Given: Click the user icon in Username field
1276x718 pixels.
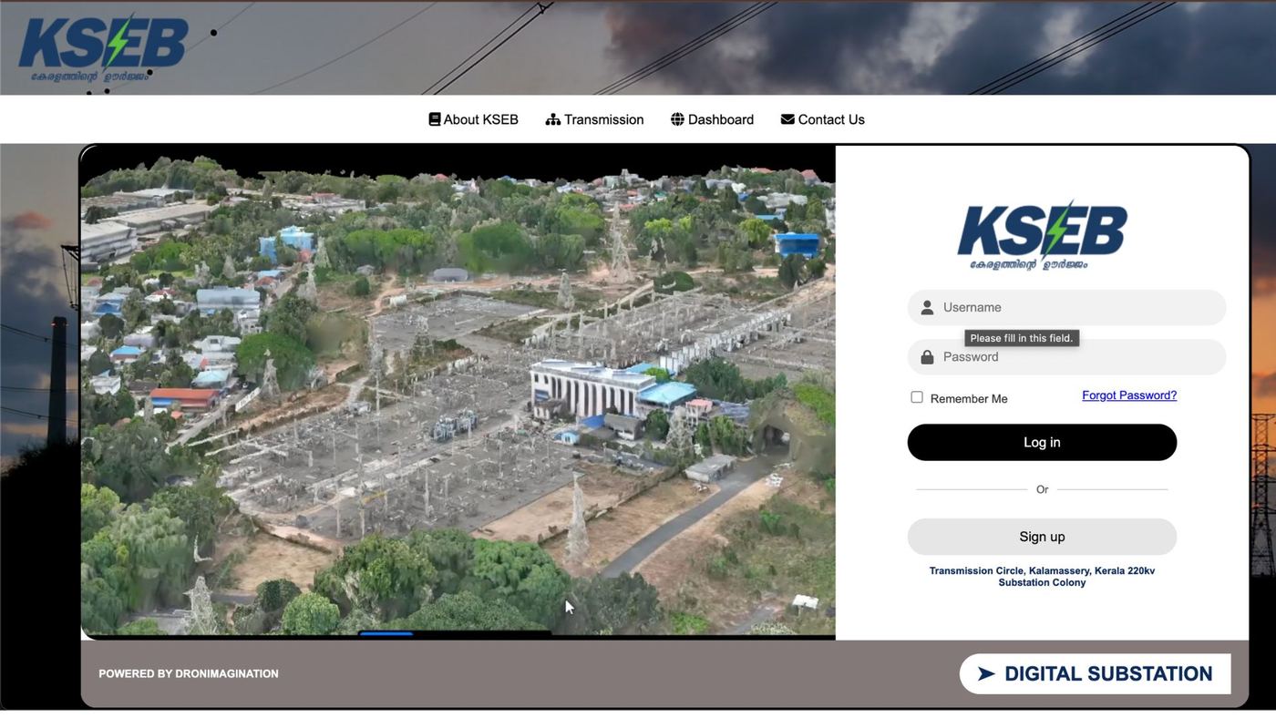Looking at the screenshot, I should point(927,308).
